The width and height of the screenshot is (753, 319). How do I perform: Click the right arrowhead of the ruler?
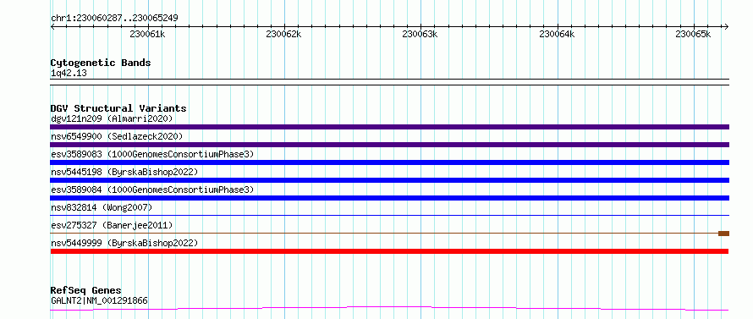[726, 27]
